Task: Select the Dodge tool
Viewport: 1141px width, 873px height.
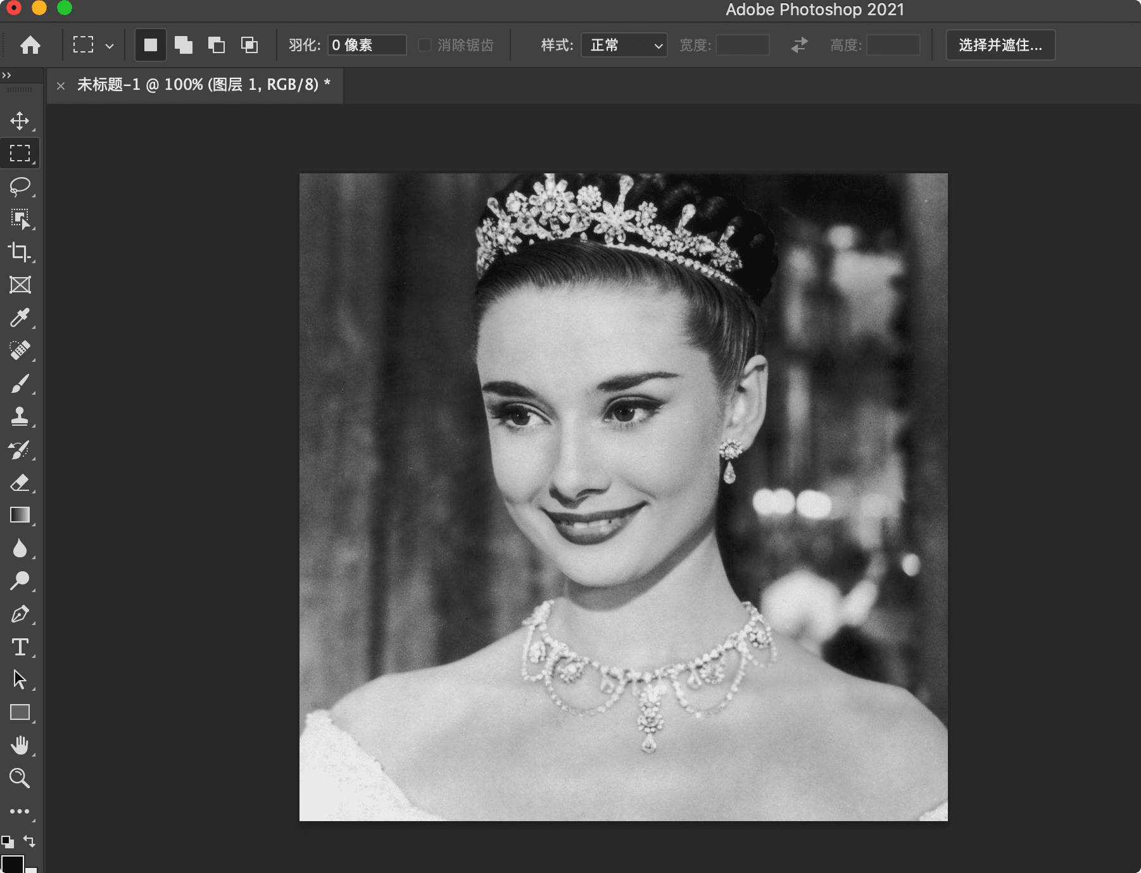Action: tap(20, 581)
